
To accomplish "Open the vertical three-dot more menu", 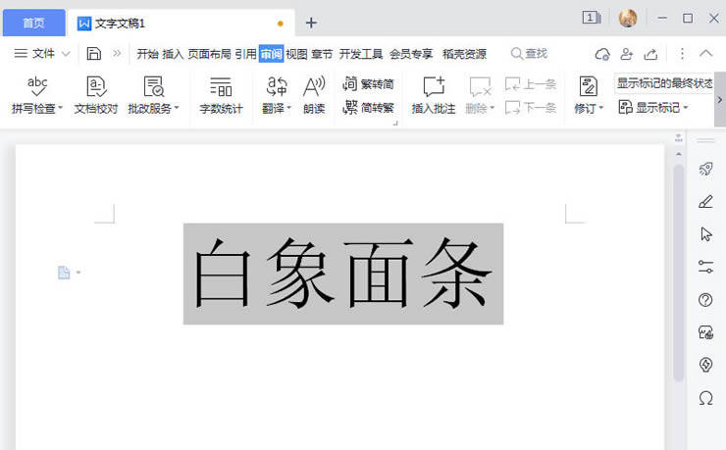I will 682,54.
